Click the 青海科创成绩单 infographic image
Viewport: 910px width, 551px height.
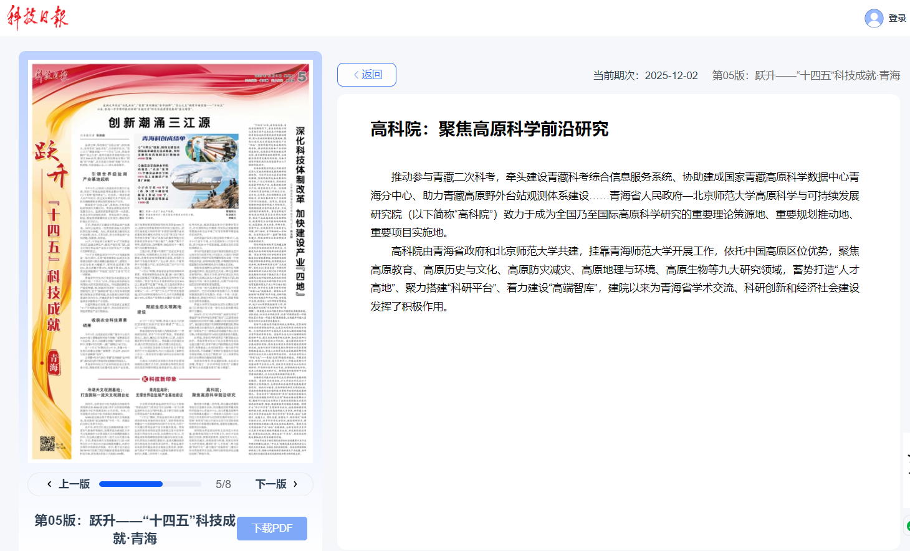[187, 169]
